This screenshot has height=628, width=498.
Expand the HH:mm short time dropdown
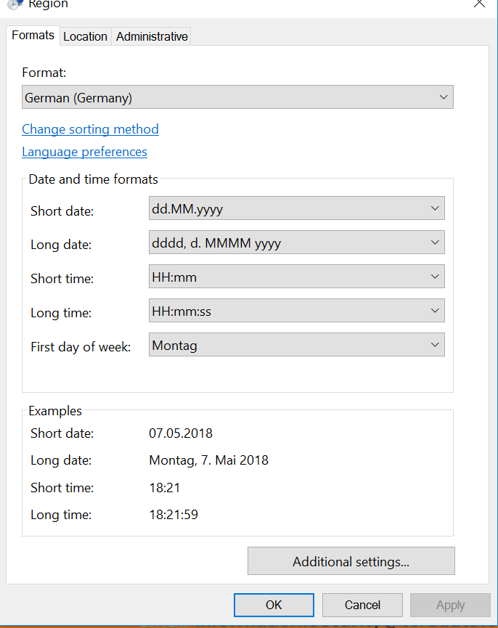[296, 277]
